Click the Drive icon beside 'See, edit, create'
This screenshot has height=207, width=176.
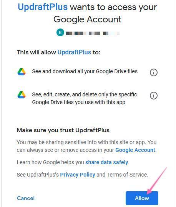(x=22, y=95)
